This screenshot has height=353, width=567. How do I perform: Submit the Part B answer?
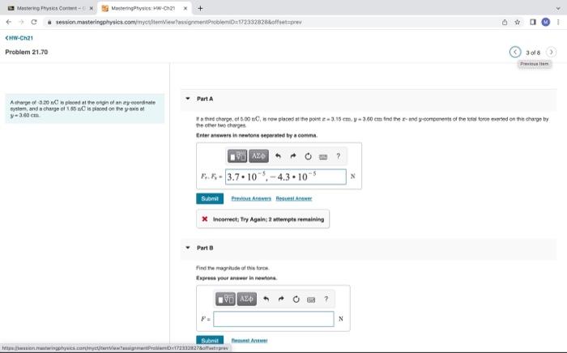pyautogui.click(x=210, y=340)
